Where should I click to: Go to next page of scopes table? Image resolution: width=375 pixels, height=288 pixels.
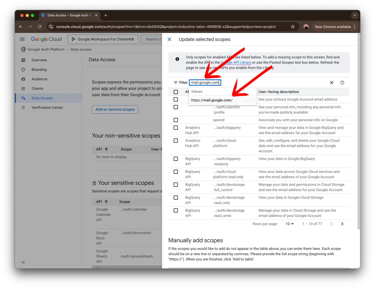(x=342, y=224)
